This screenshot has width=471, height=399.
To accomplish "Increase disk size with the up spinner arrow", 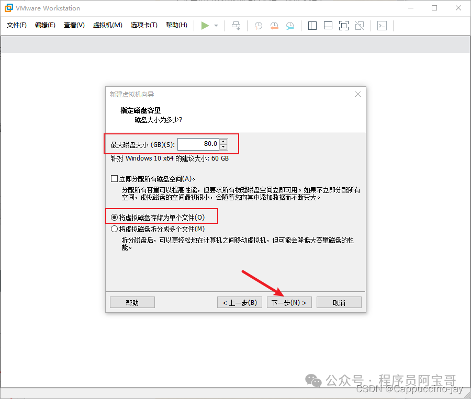I will point(223,141).
